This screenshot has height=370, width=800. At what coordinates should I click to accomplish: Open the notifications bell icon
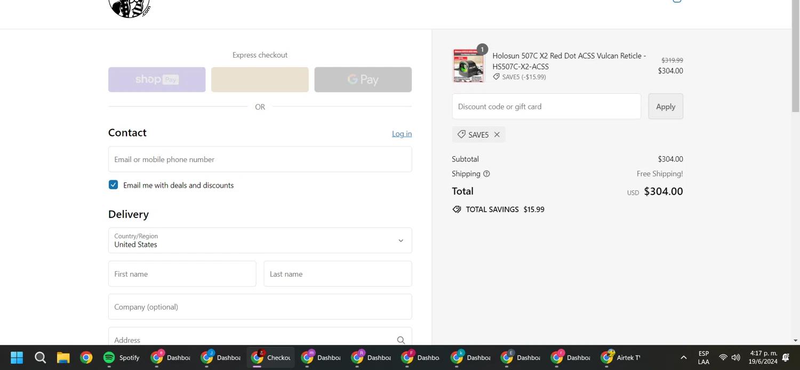786,357
